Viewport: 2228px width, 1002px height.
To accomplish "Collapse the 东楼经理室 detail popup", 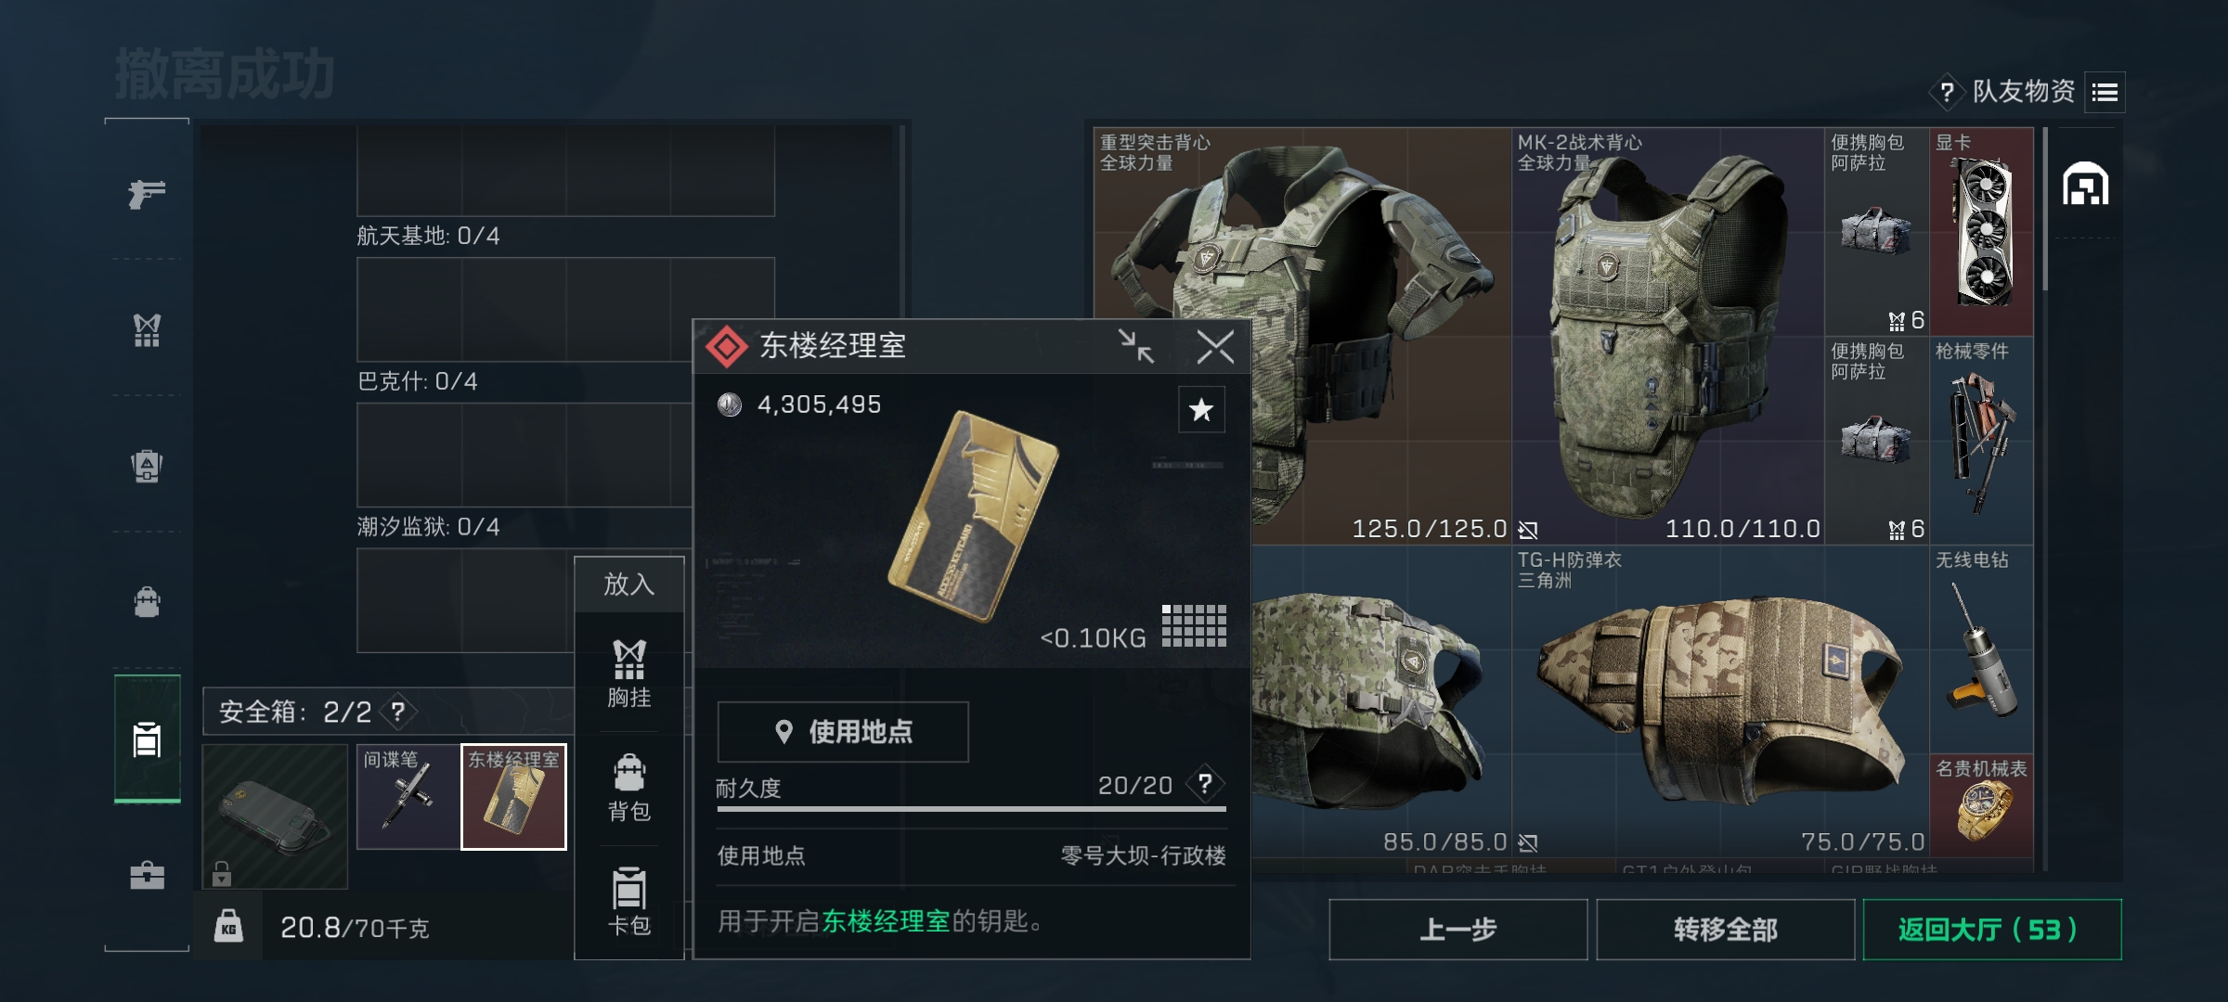I will pos(1136,346).
